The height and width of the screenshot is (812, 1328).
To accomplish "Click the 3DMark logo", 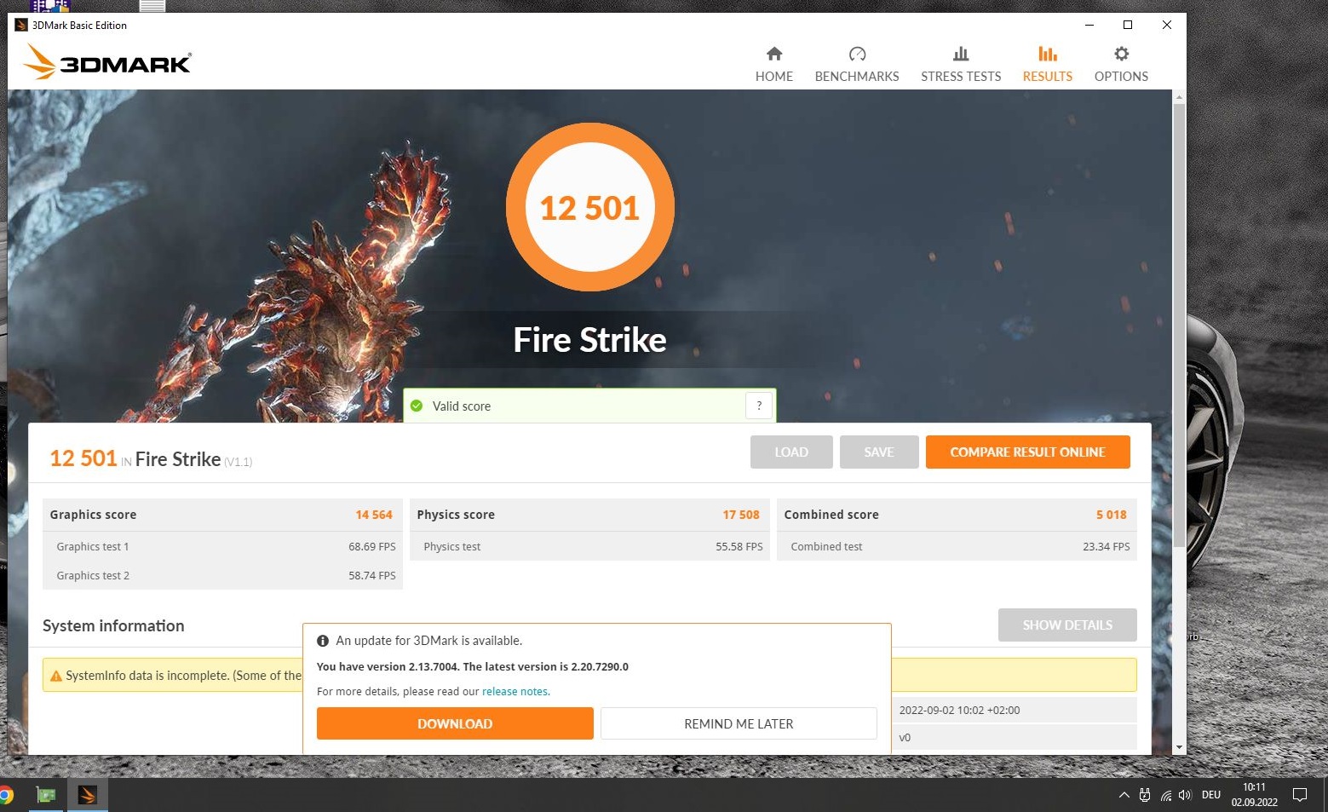I will point(108,62).
